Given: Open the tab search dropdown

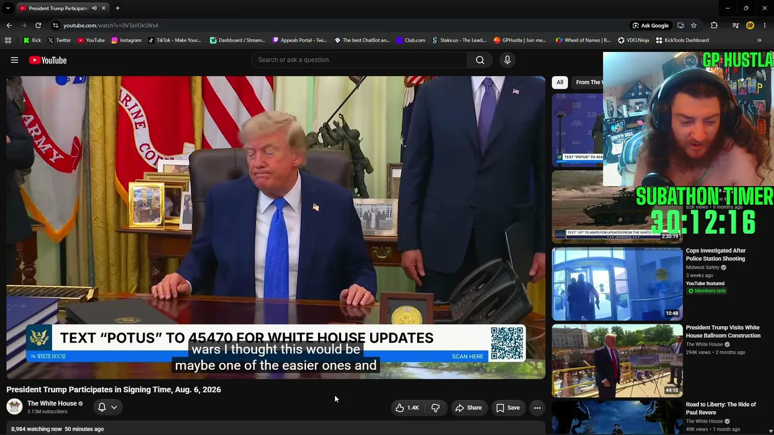Looking at the screenshot, I should pos(8,8).
